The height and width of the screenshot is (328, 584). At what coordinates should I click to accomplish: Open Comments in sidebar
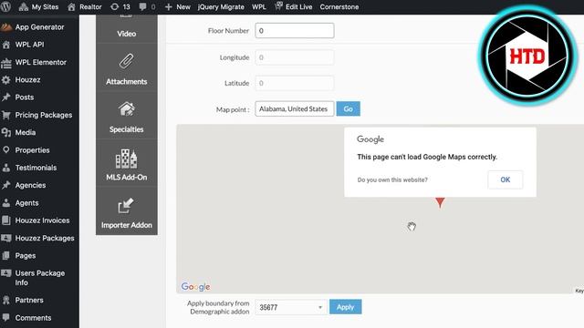(x=39, y=318)
